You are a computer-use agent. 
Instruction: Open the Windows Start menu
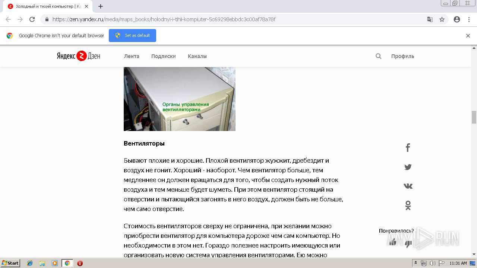click(x=10, y=263)
